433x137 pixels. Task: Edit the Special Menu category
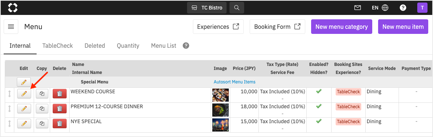click(x=24, y=82)
